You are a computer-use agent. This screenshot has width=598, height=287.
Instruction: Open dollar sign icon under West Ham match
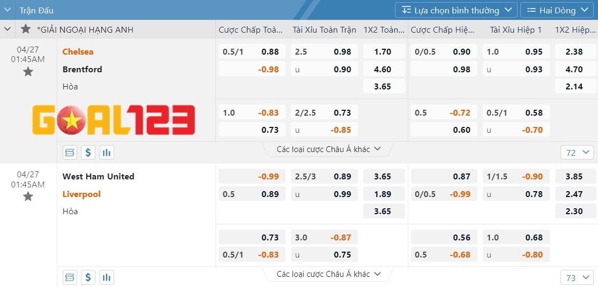(x=88, y=277)
